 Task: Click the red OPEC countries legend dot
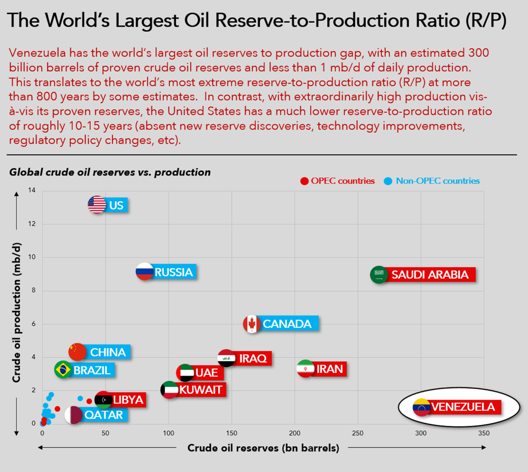click(304, 181)
